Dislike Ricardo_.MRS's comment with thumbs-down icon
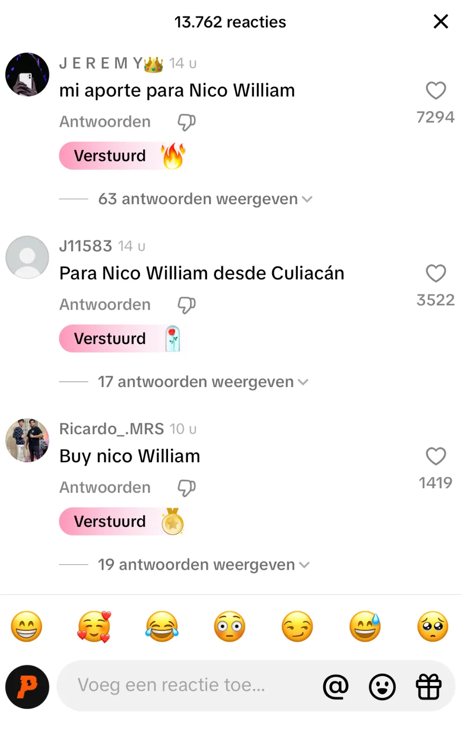The width and height of the screenshot is (461, 731). click(x=186, y=488)
